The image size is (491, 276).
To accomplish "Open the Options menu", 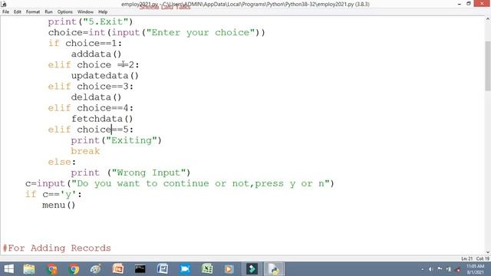I will (64, 12).
